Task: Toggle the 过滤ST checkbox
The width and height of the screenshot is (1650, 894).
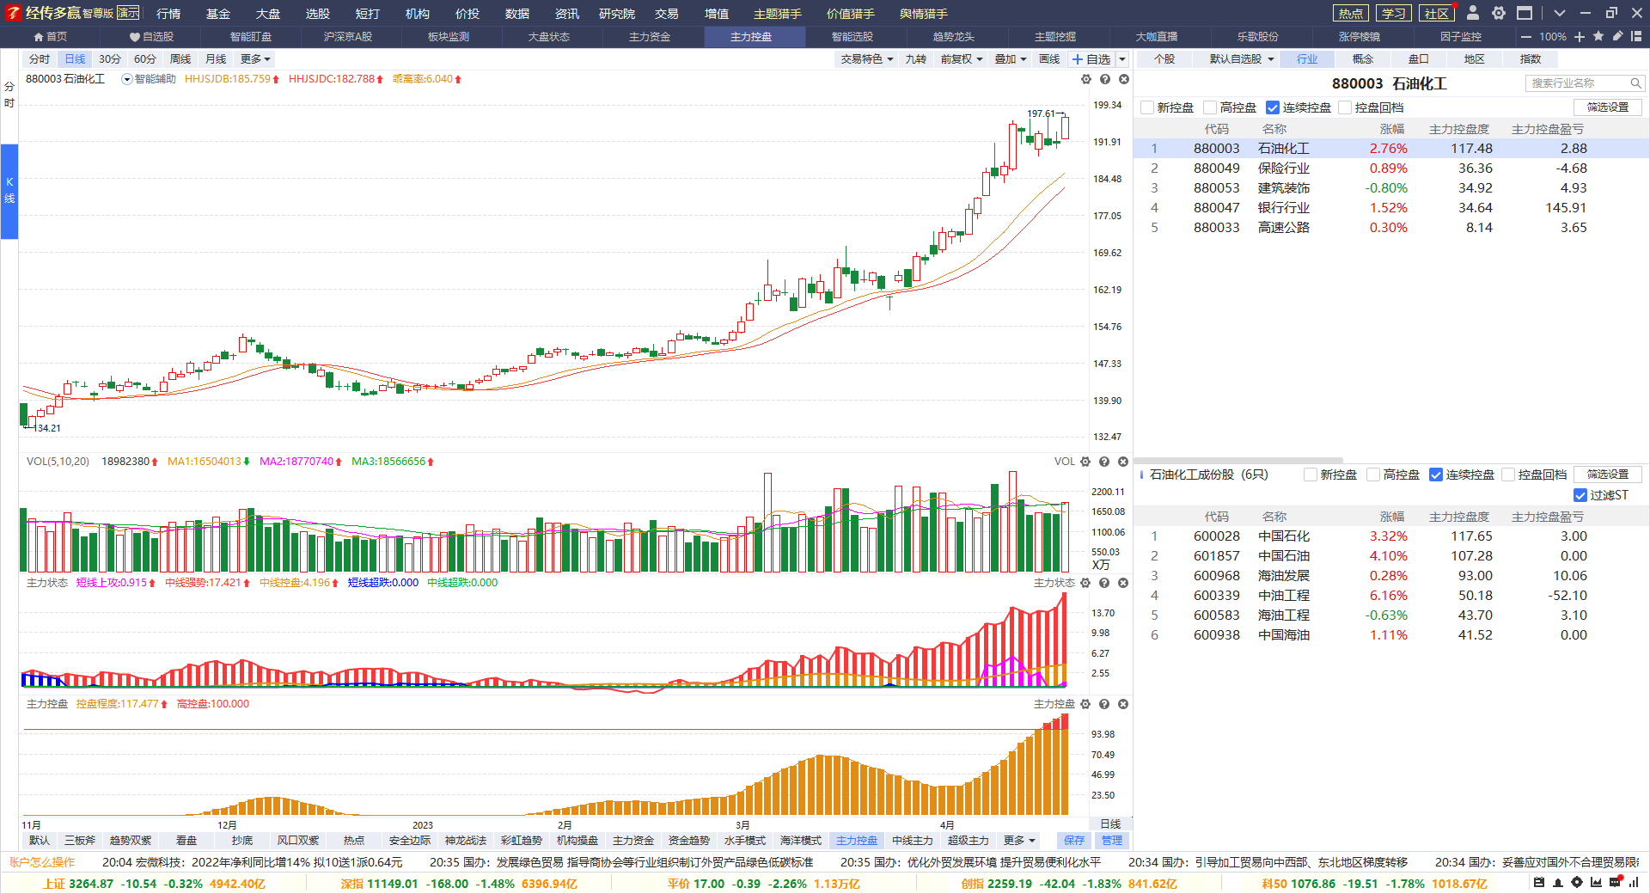Action: coord(1580,495)
